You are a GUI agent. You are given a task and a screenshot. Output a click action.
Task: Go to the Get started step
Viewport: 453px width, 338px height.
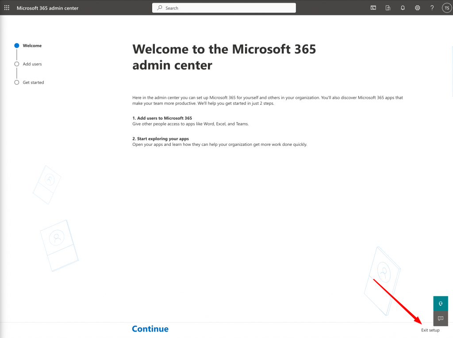tap(33, 83)
